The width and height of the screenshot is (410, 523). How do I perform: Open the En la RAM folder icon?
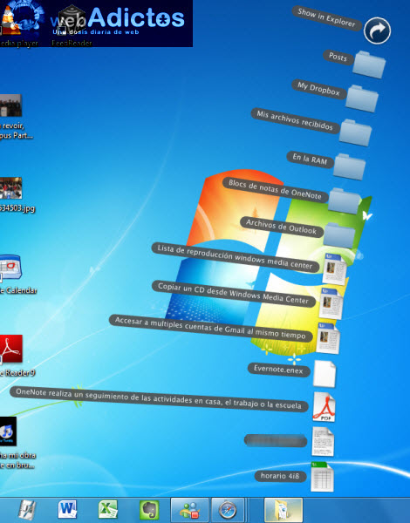(349, 166)
